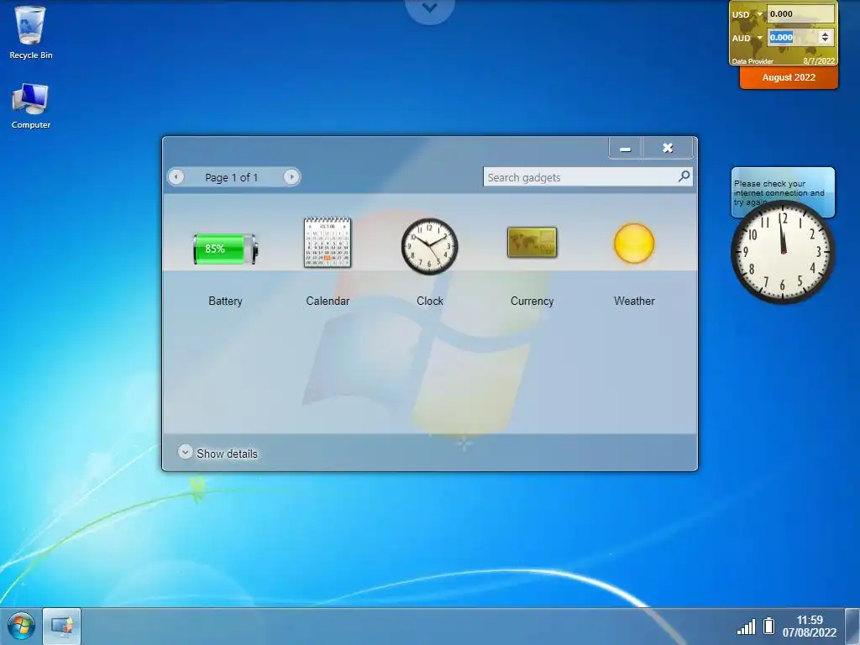Click the Battery gadget label
Screen dimensions: 860x645
point(225,301)
